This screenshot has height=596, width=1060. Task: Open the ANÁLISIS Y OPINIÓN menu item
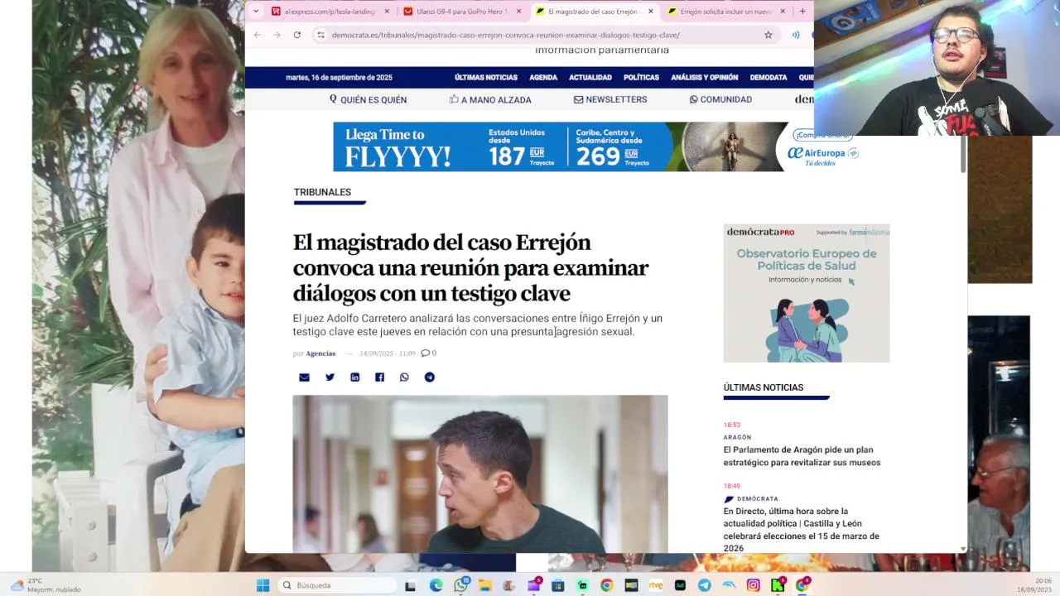click(704, 78)
